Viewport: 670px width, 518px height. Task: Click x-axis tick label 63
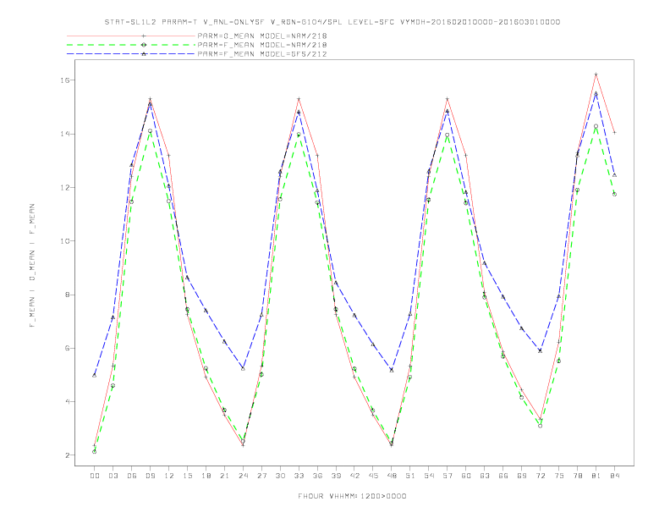click(x=485, y=476)
